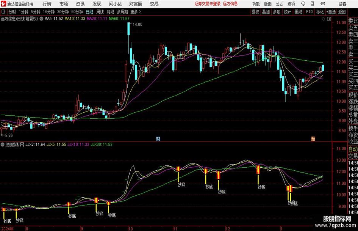Image resolution: width=358 pixels, height=231 pixels.
Task: Switch to the 月线 monthly tab
Action: tap(110, 12)
